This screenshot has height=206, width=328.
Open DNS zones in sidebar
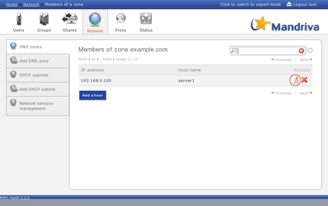[38, 47]
